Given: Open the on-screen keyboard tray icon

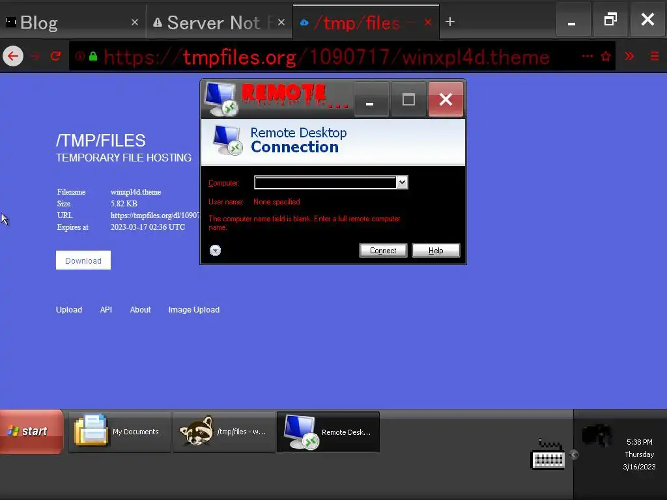Looking at the screenshot, I should (548, 455).
